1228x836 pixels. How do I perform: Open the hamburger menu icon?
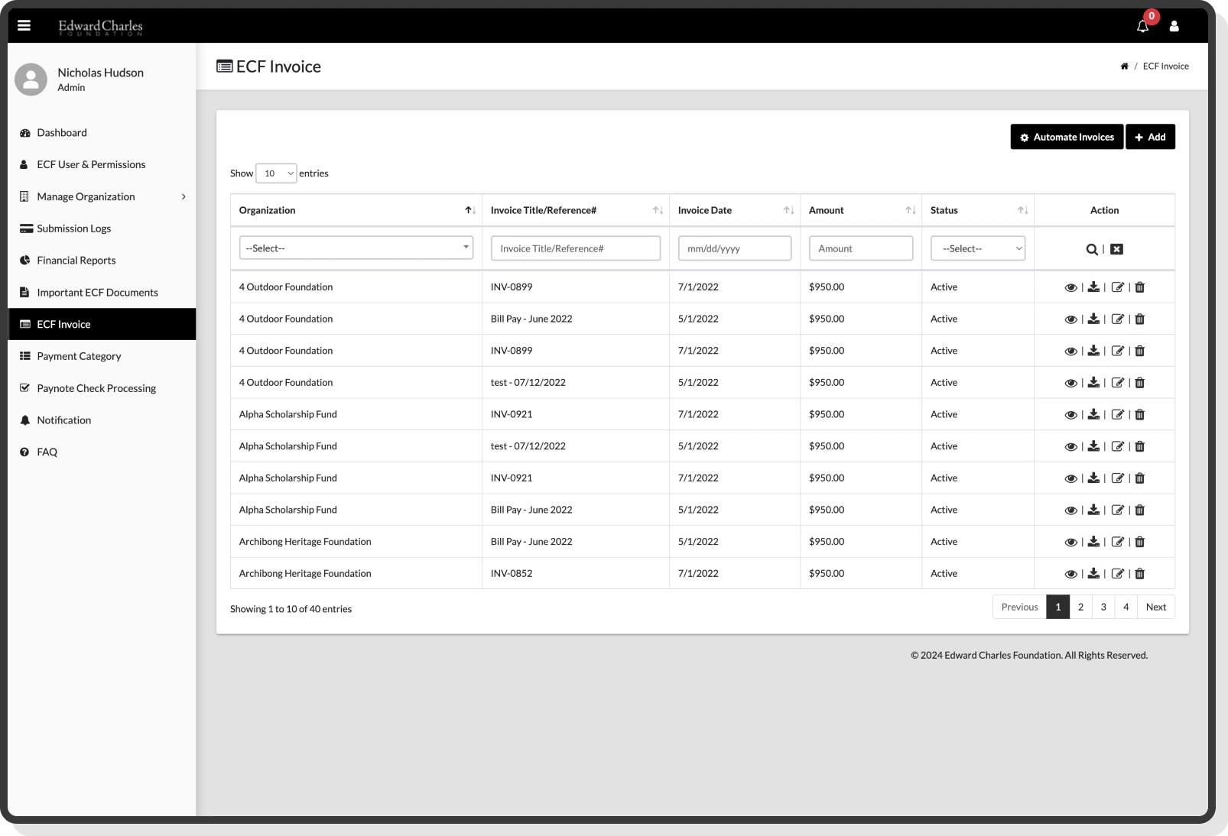pos(25,25)
